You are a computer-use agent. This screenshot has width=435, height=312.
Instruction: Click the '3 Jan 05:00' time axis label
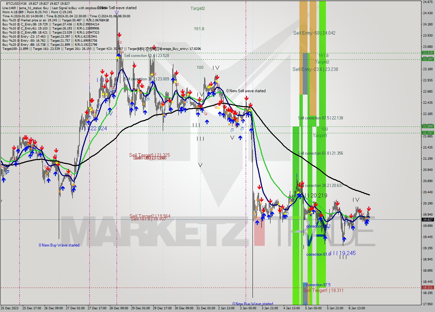point(248,308)
